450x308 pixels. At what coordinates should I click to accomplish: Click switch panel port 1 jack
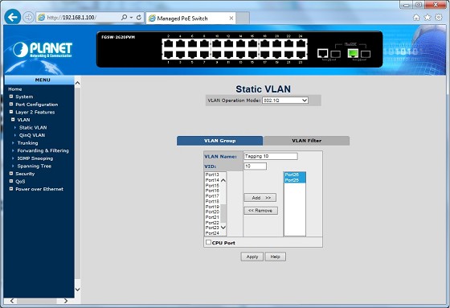click(168, 55)
